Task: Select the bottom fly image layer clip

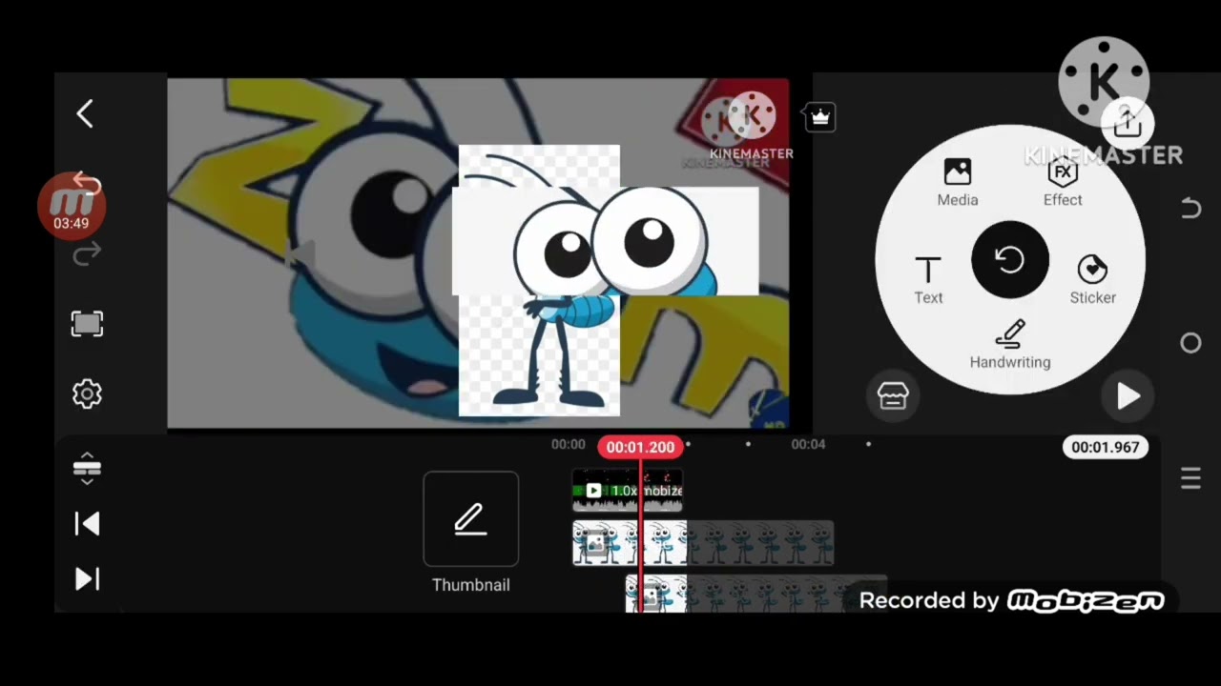Action: click(755, 595)
